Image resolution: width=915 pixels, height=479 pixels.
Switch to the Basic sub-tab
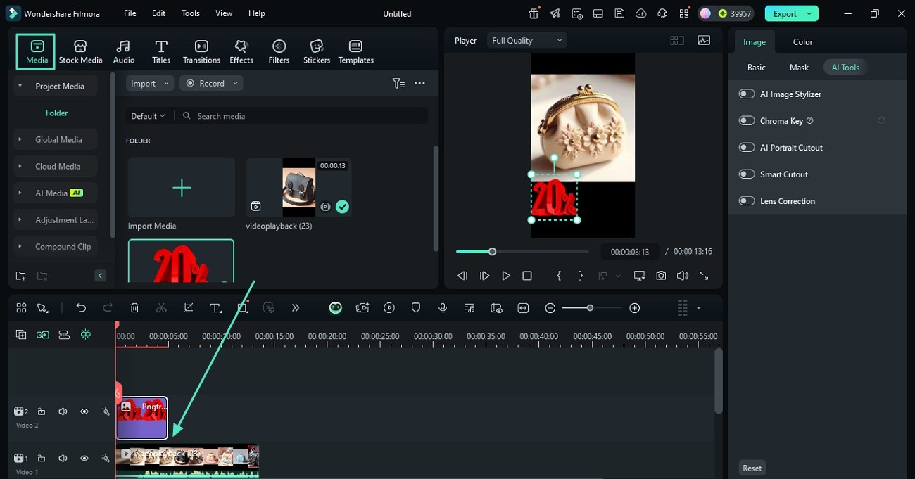757,67
